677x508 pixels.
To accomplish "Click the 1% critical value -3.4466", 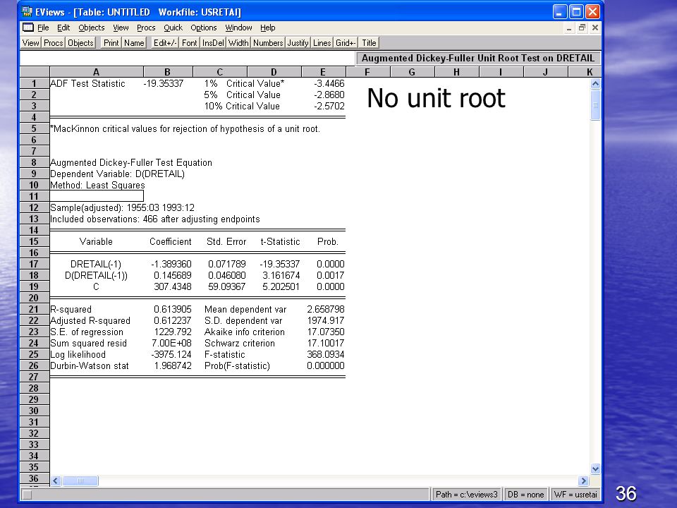I will pos(329,83).
